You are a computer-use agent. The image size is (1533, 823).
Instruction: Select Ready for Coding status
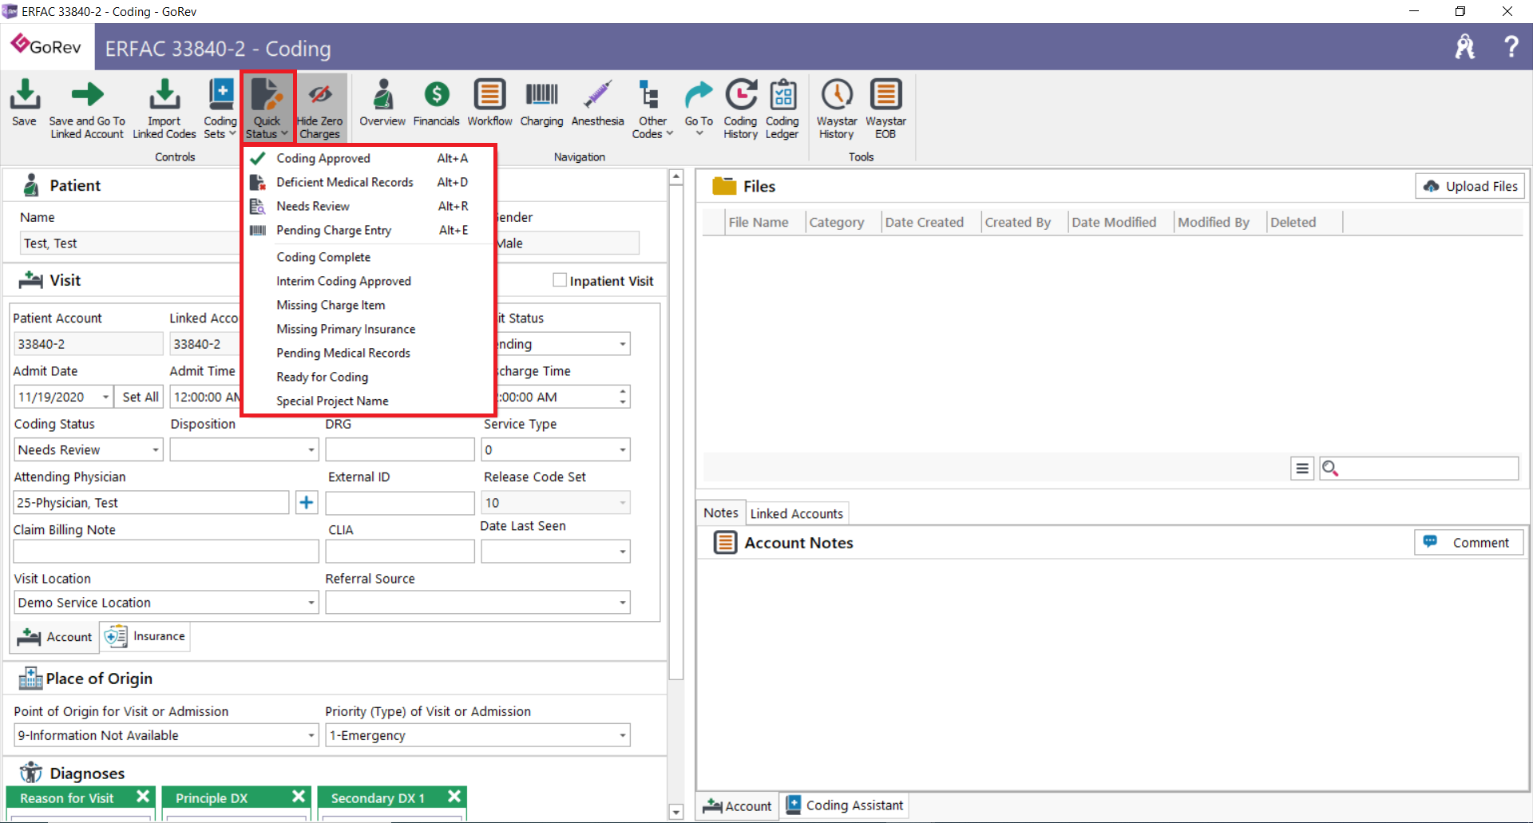[x=368, y=377]
